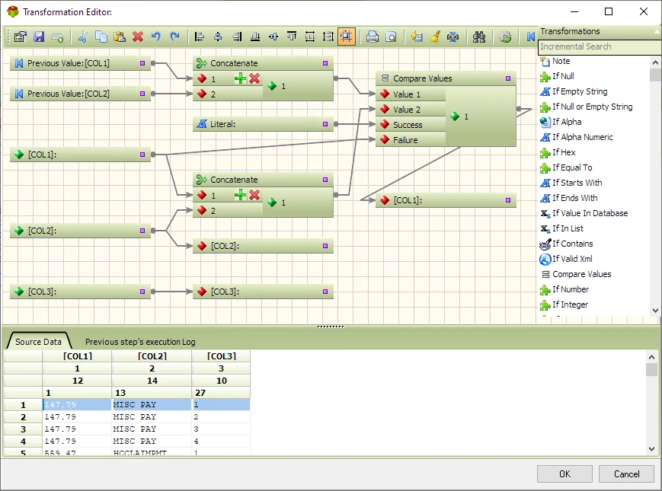Paste from clipboard toolbar icon

click(120, 37)
